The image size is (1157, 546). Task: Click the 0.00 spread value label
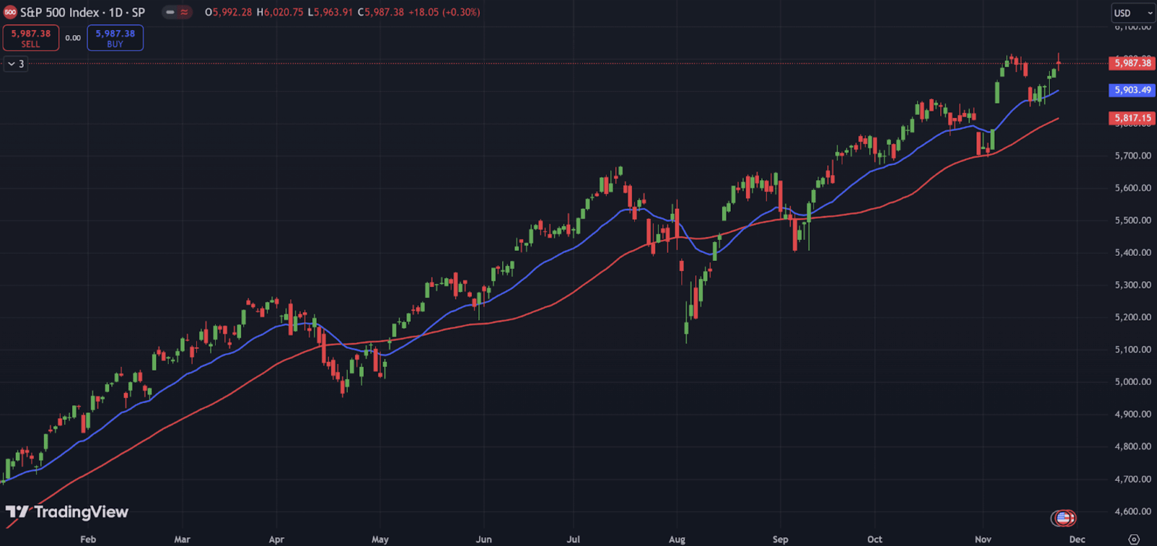73,38
